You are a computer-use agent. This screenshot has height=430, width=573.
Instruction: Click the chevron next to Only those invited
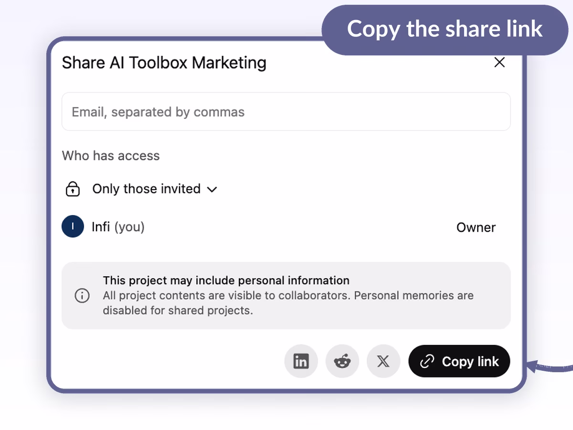[x=212, y=190]
